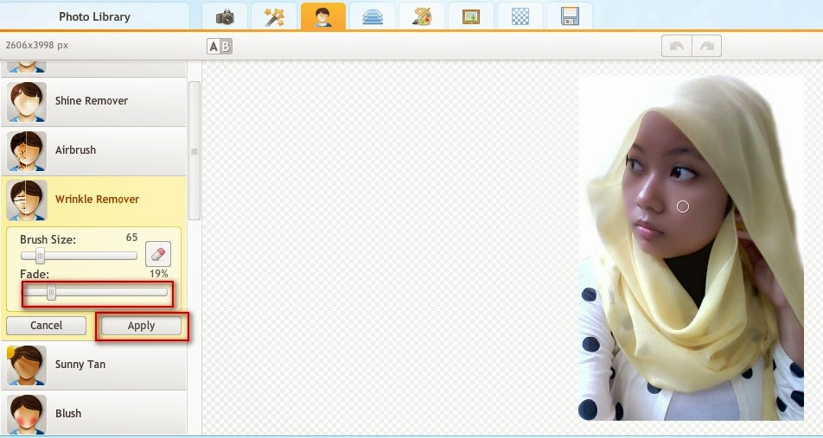The height and width of the screenshot is (438, 823).
Task: Select the Sunny Tan tool icon
Action: click(27, 365)
